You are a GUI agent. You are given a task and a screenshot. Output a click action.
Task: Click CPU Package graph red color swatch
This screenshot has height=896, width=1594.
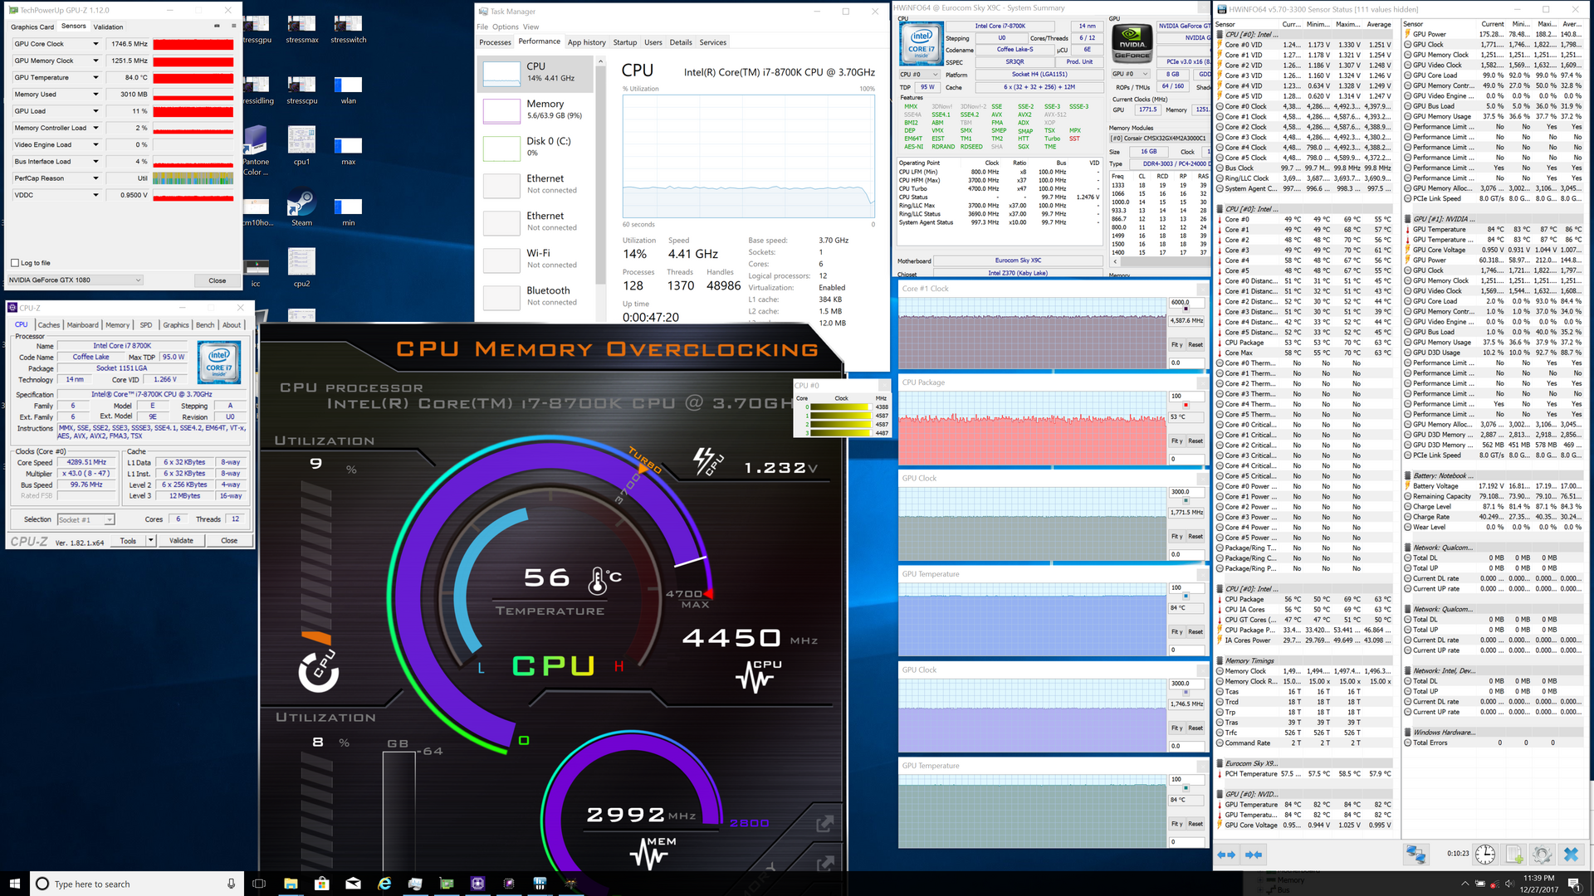pyautogui.click(x=1186, y=405)
